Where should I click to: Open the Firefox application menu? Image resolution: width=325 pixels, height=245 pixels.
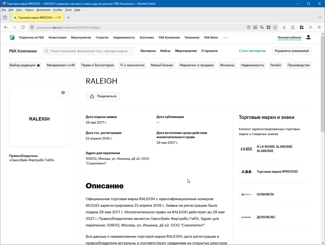[319, 27]
